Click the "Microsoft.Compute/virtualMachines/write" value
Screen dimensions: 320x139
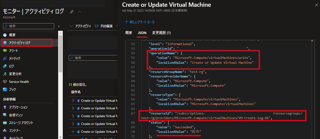pyautogui.click(x=211, y=58)
